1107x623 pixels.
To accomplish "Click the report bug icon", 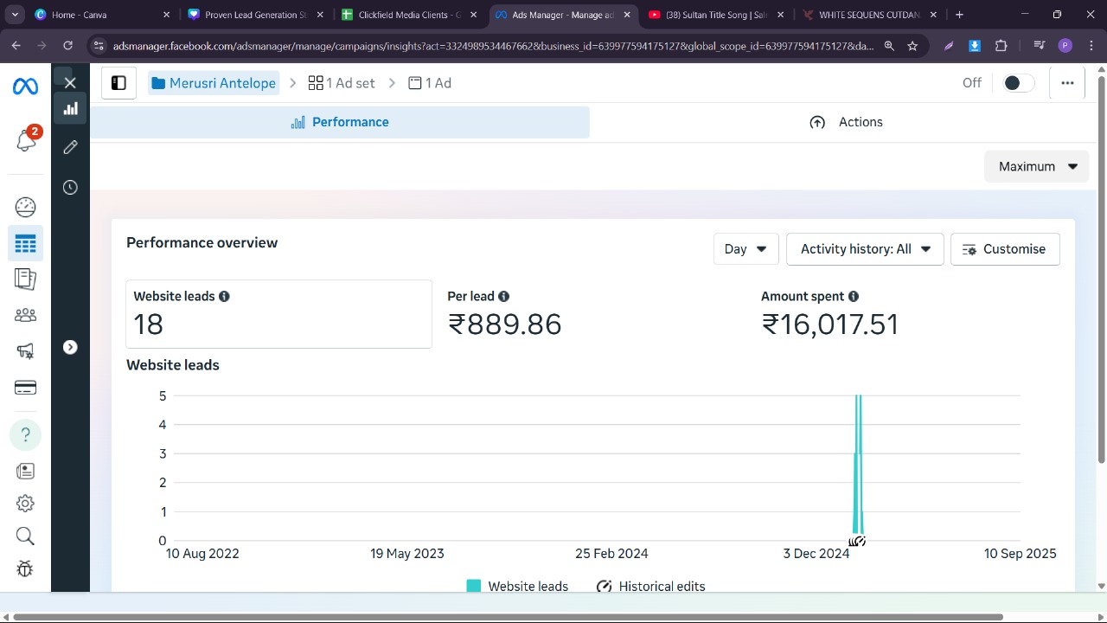I will tap(25, 568).
